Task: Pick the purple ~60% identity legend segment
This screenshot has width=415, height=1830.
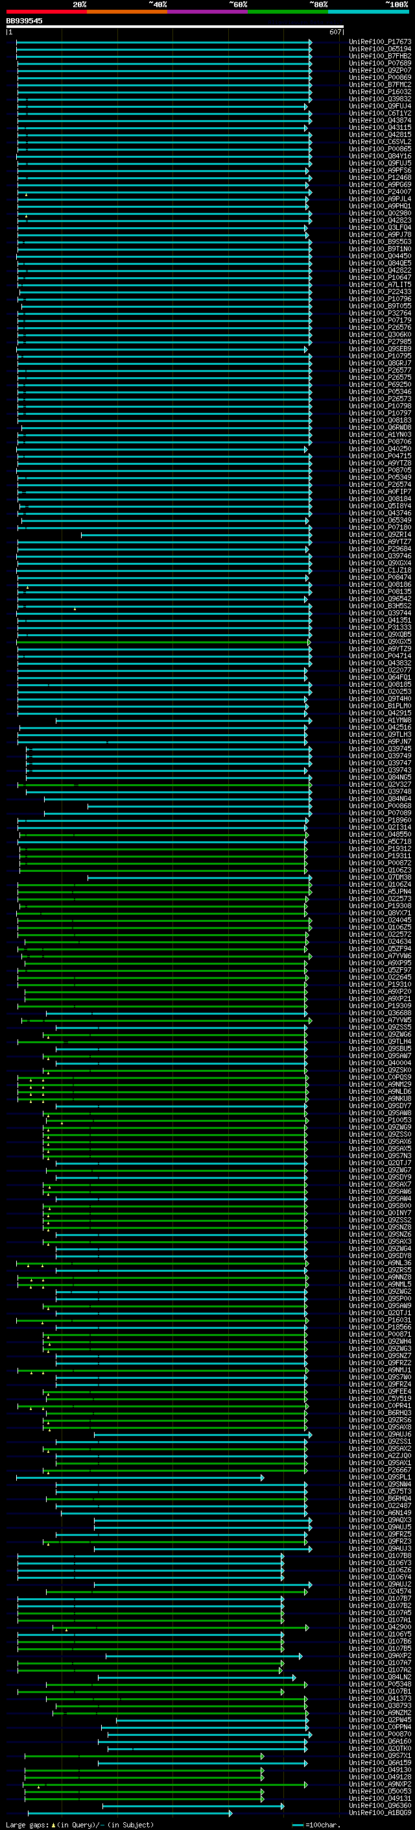Action: (x=207, y=12)
